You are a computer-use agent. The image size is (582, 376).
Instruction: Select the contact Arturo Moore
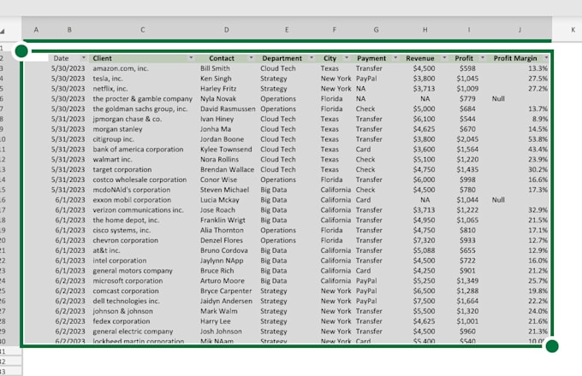(223, 280)
